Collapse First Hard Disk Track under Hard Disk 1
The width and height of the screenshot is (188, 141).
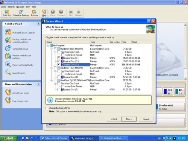(x=55, y=71)
